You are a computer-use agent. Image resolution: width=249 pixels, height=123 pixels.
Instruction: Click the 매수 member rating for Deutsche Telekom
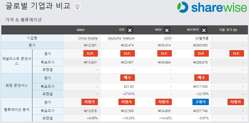click(x=128, y=78)
